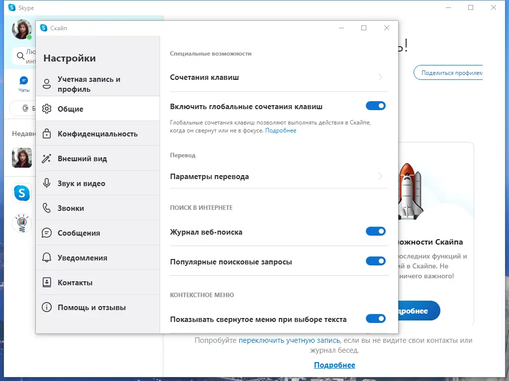The width and height of the screenshot is (509, 381).
Task: Click the ПОИСК В ИНТЕРНЕТЕ section heading
Action: tap(201, 208)
